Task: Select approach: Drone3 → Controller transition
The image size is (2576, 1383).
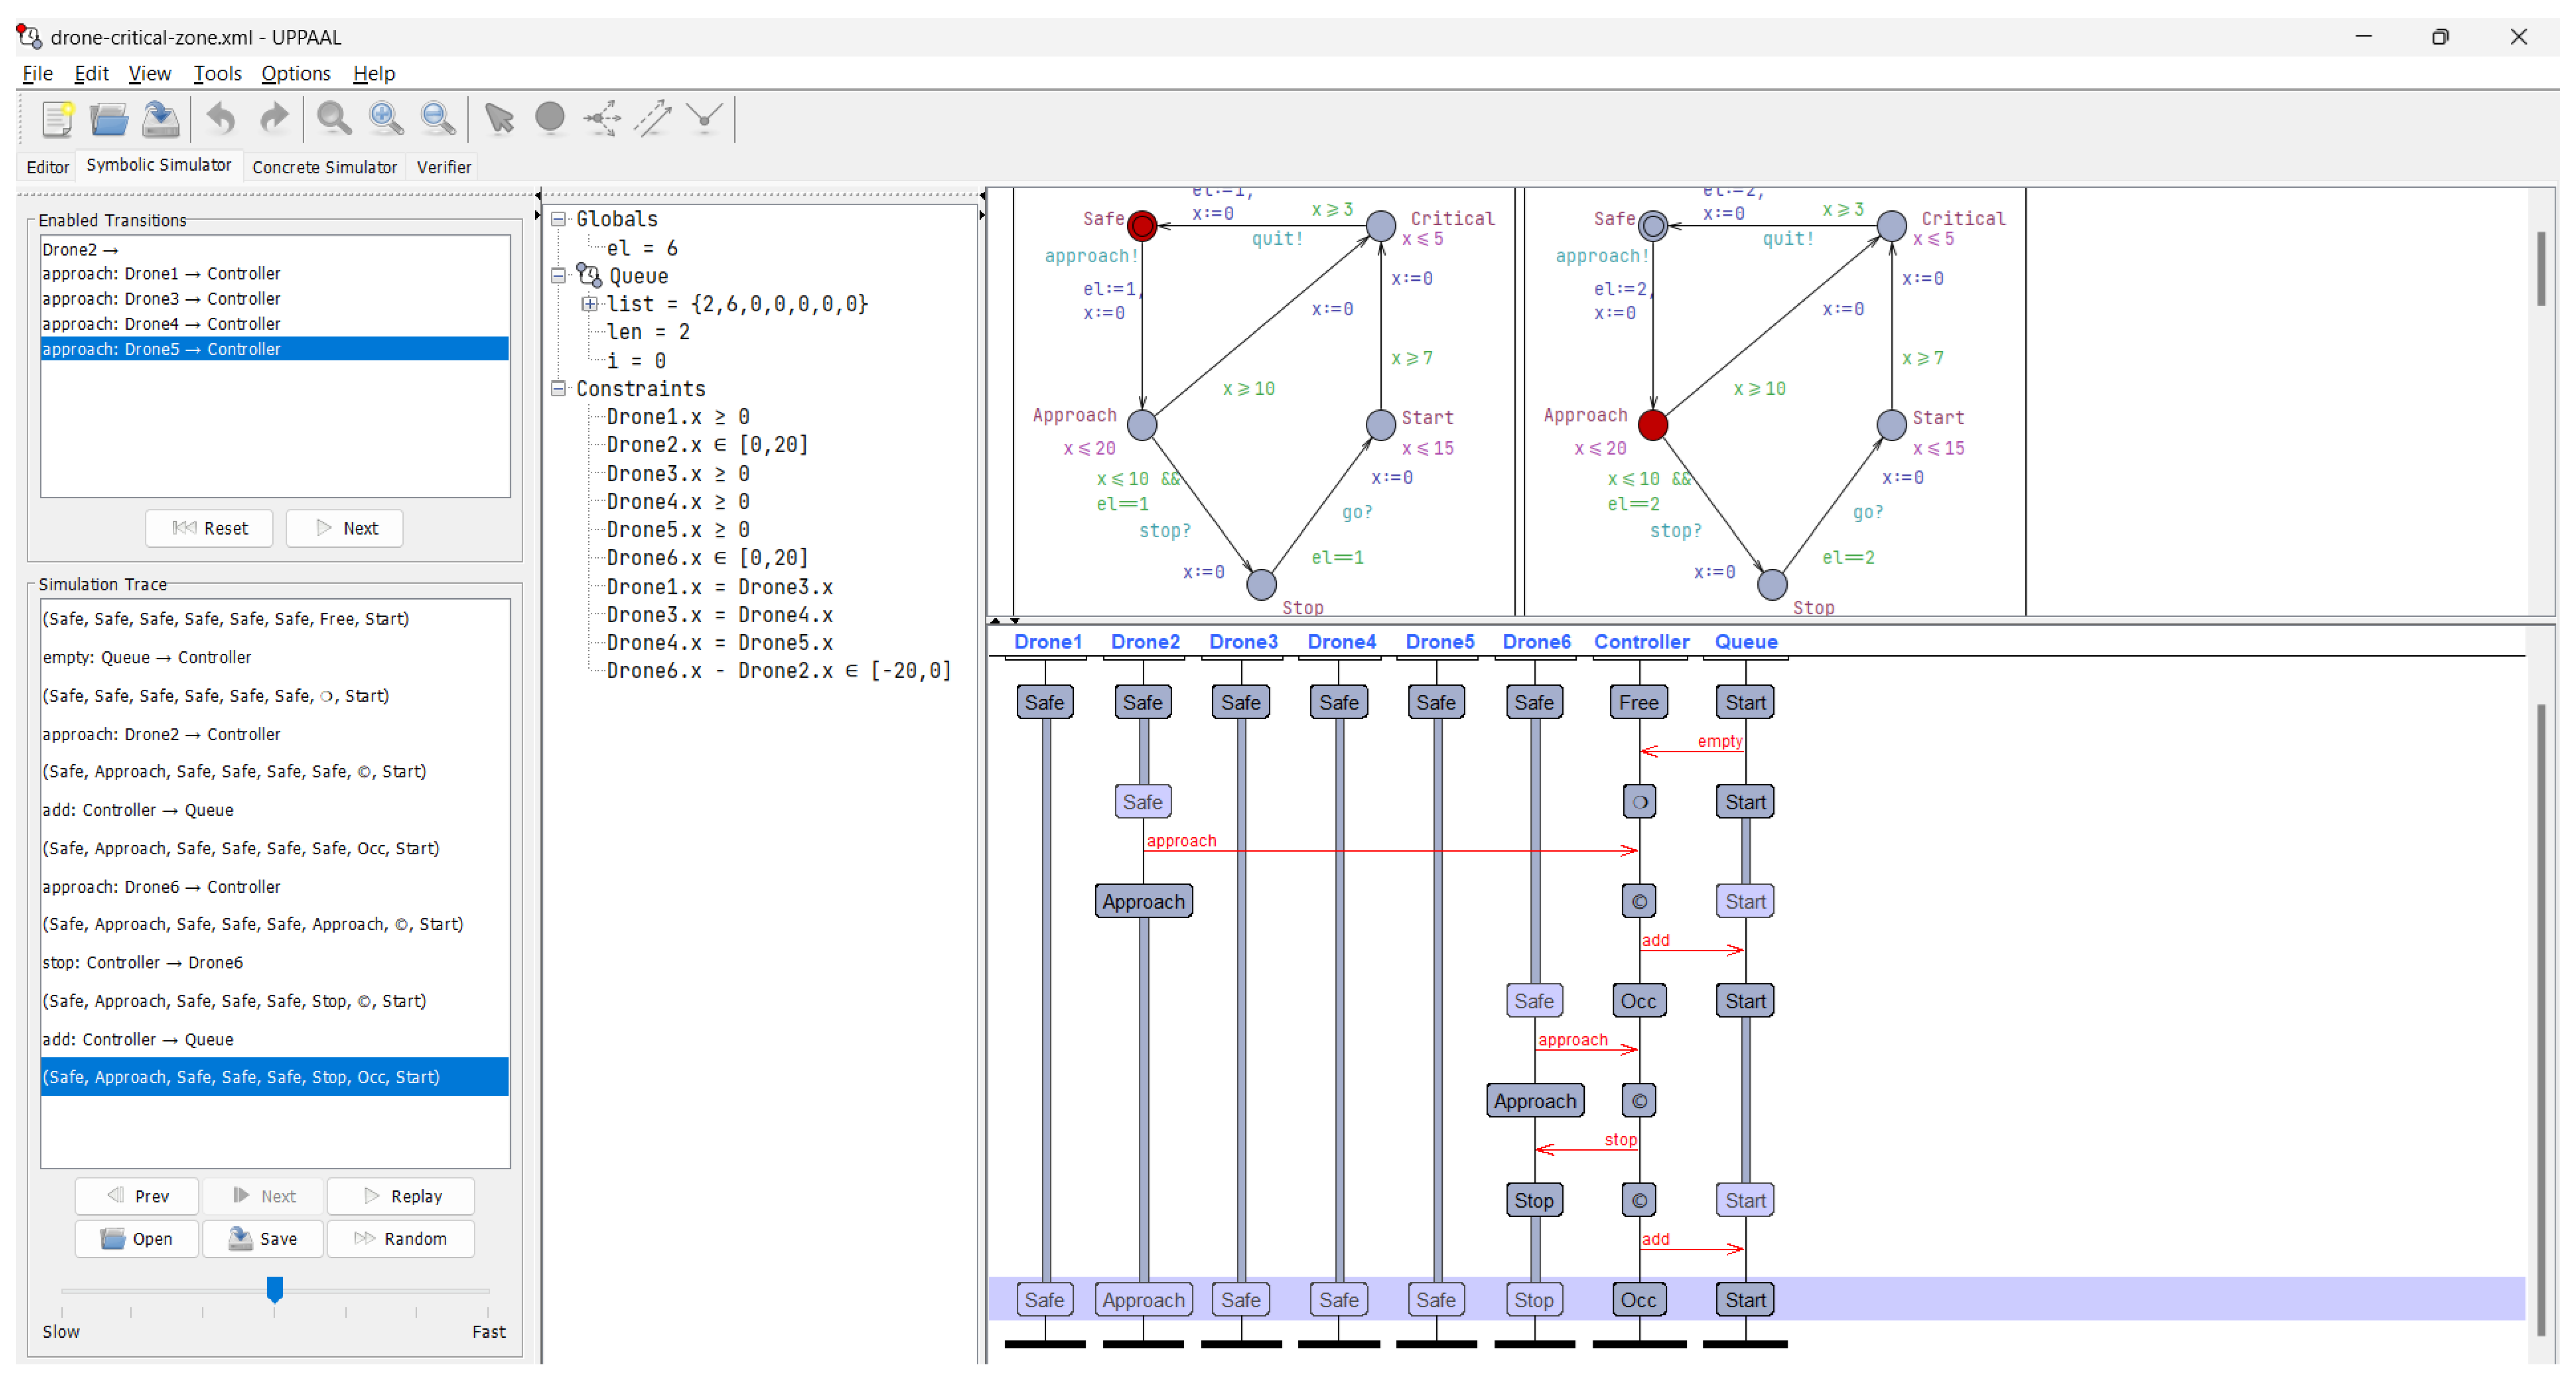Action: 162,299
